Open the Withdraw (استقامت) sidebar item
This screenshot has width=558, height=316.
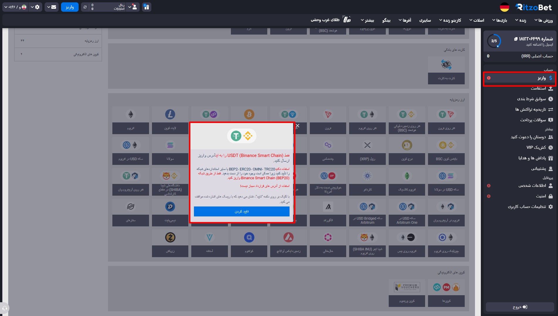(520, 88)
